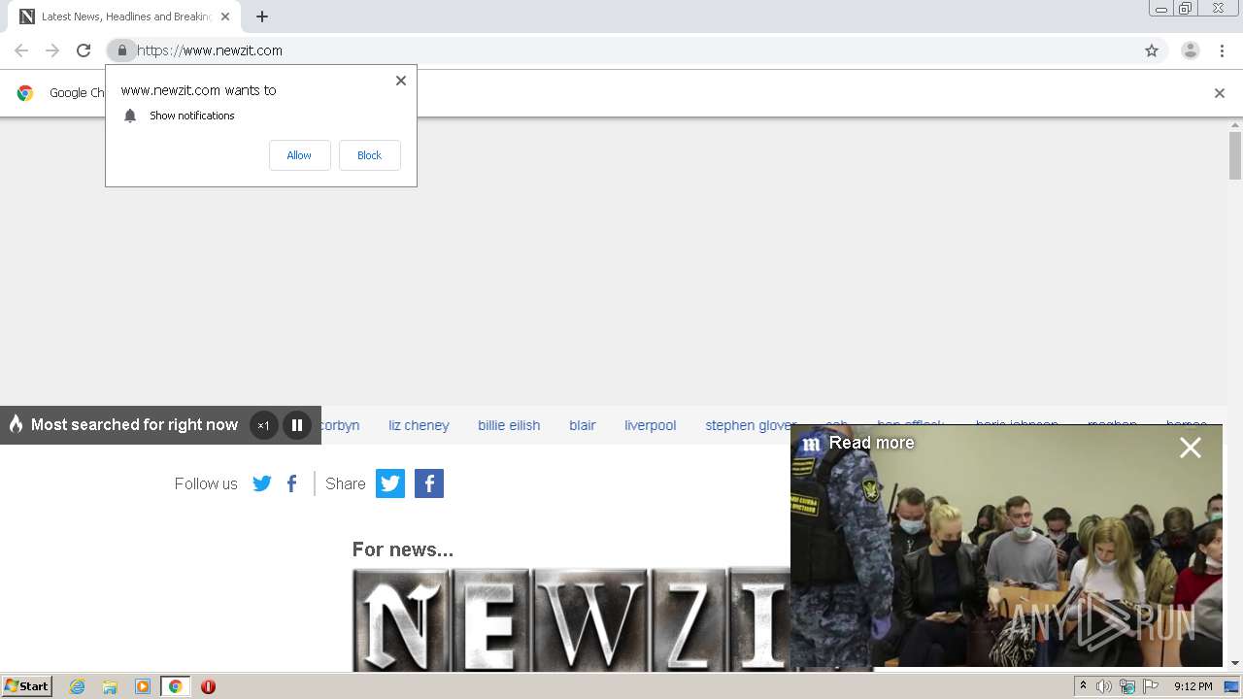Allow notifications from newzit.com
Image resolution: width=1243 pixels, height=699 pixels.
pos(299,155)
